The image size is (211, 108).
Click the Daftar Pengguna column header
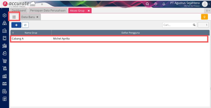[131, 33]
